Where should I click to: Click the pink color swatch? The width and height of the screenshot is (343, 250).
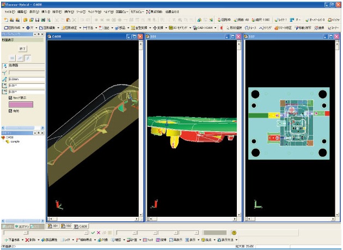click(x=20, y=105)
